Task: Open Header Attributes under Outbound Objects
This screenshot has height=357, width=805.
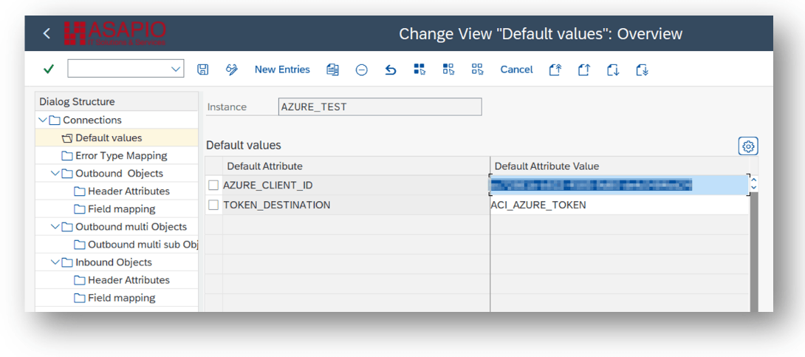Action: [x=129, y=191]
